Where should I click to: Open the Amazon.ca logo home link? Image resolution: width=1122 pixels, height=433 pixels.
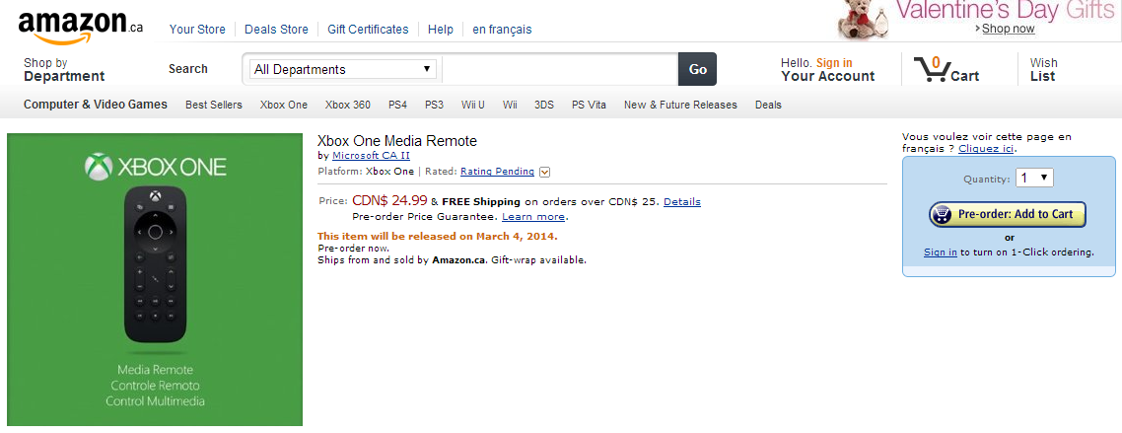click(81, 29)
